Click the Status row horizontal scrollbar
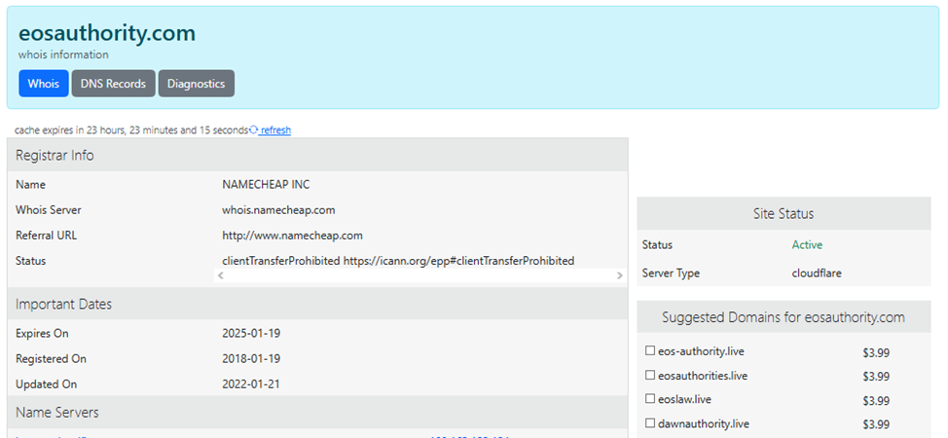948x438 pixels. [420, 275]
